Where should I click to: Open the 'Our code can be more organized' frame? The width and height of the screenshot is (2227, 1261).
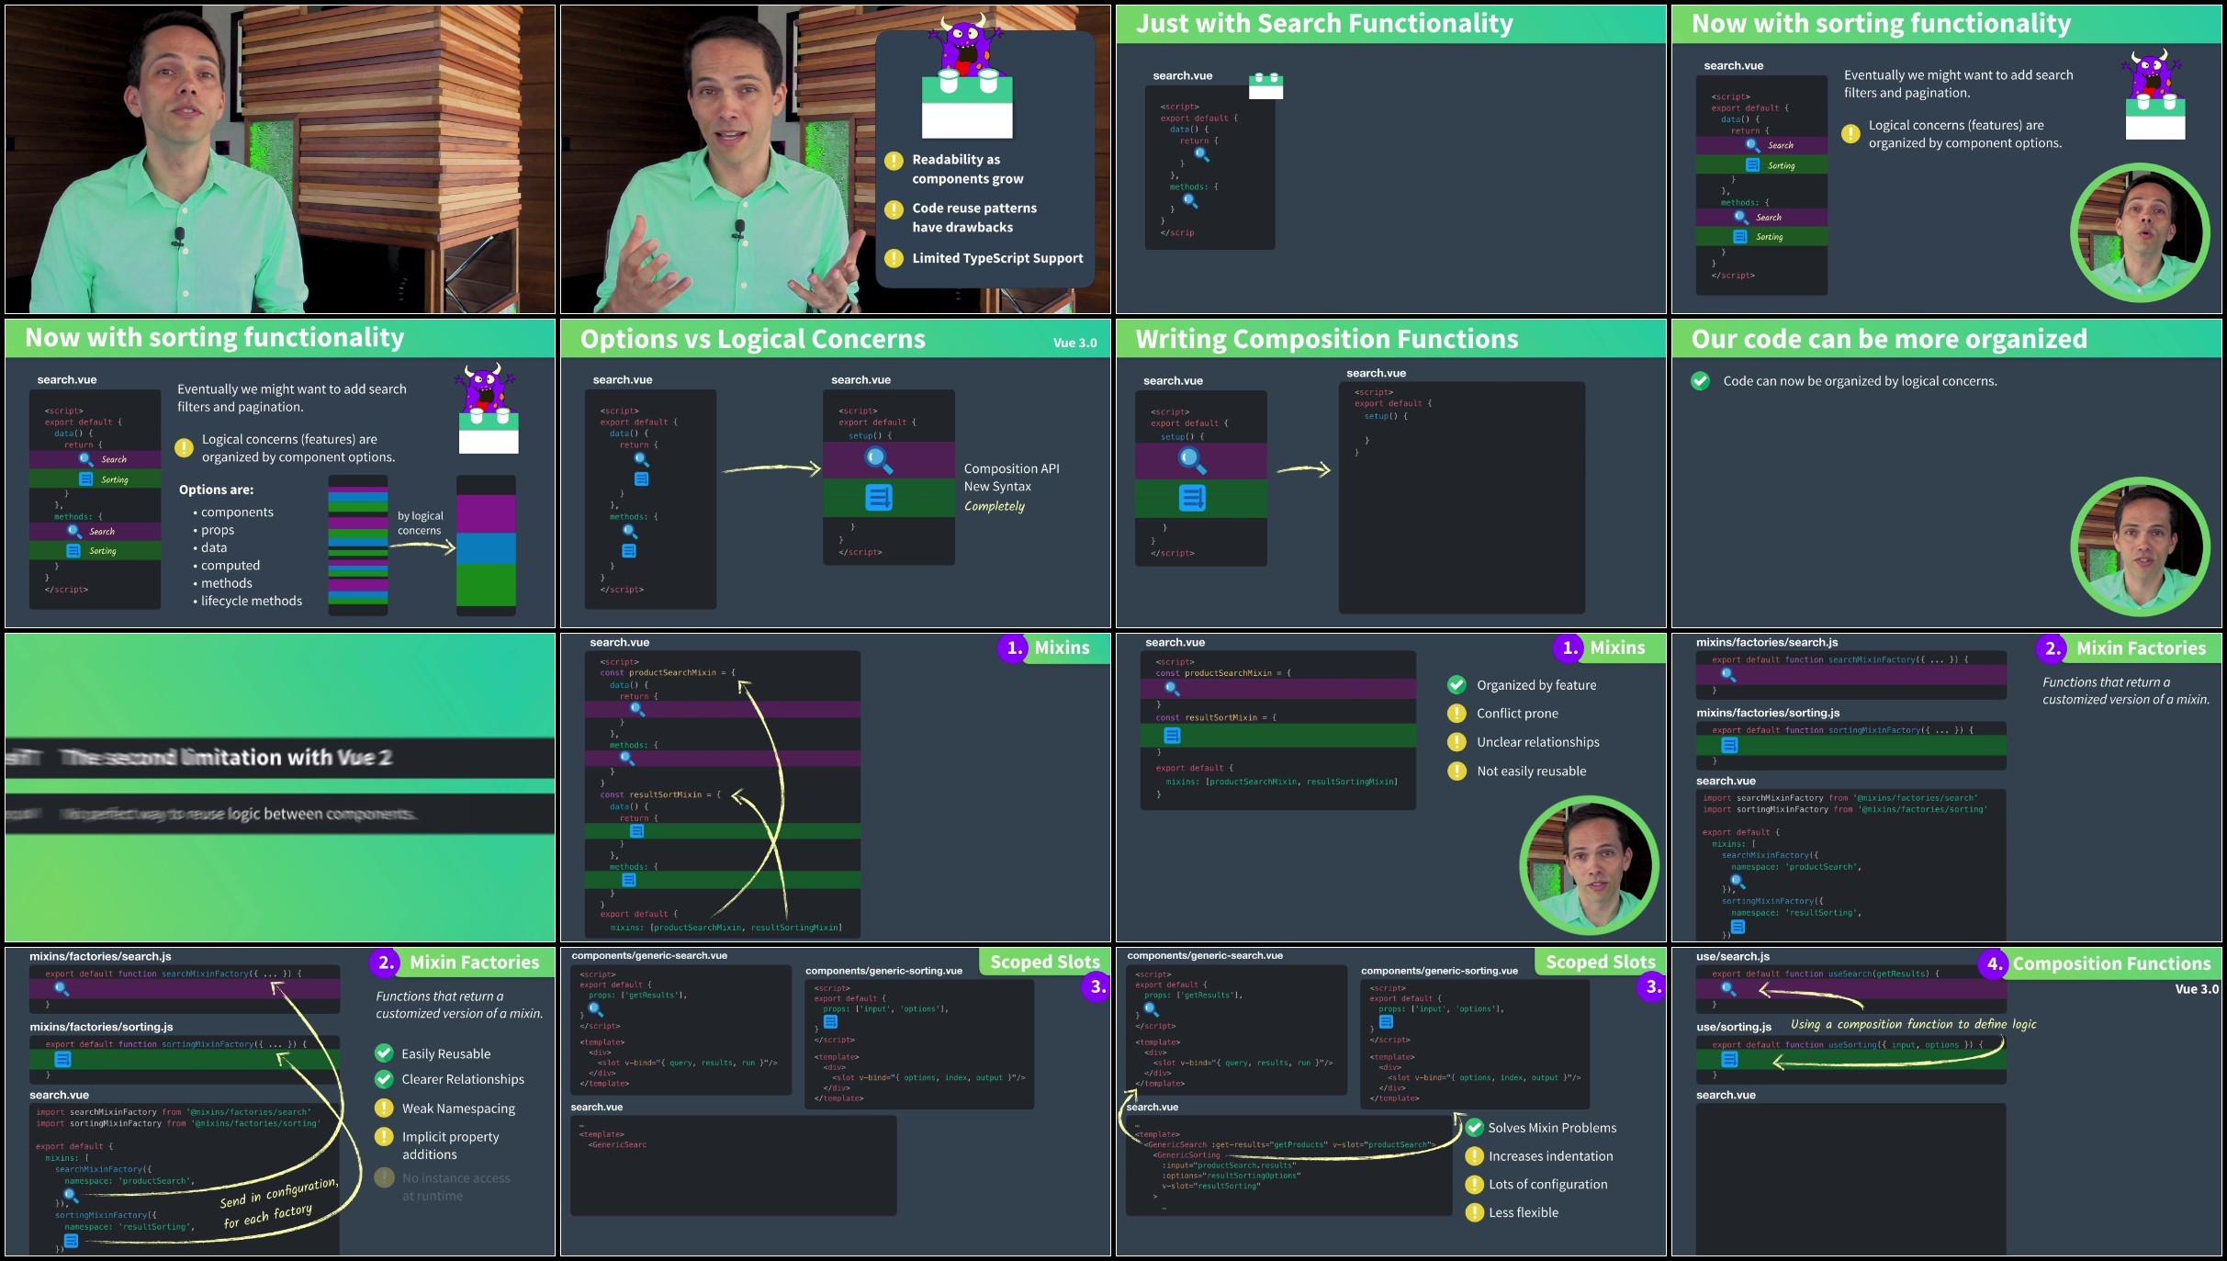tap(1946, 473)
